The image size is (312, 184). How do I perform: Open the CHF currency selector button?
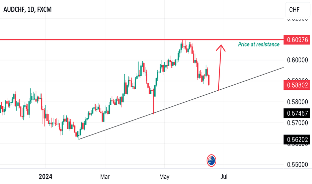pyautogui.click(x=298, y=10)
